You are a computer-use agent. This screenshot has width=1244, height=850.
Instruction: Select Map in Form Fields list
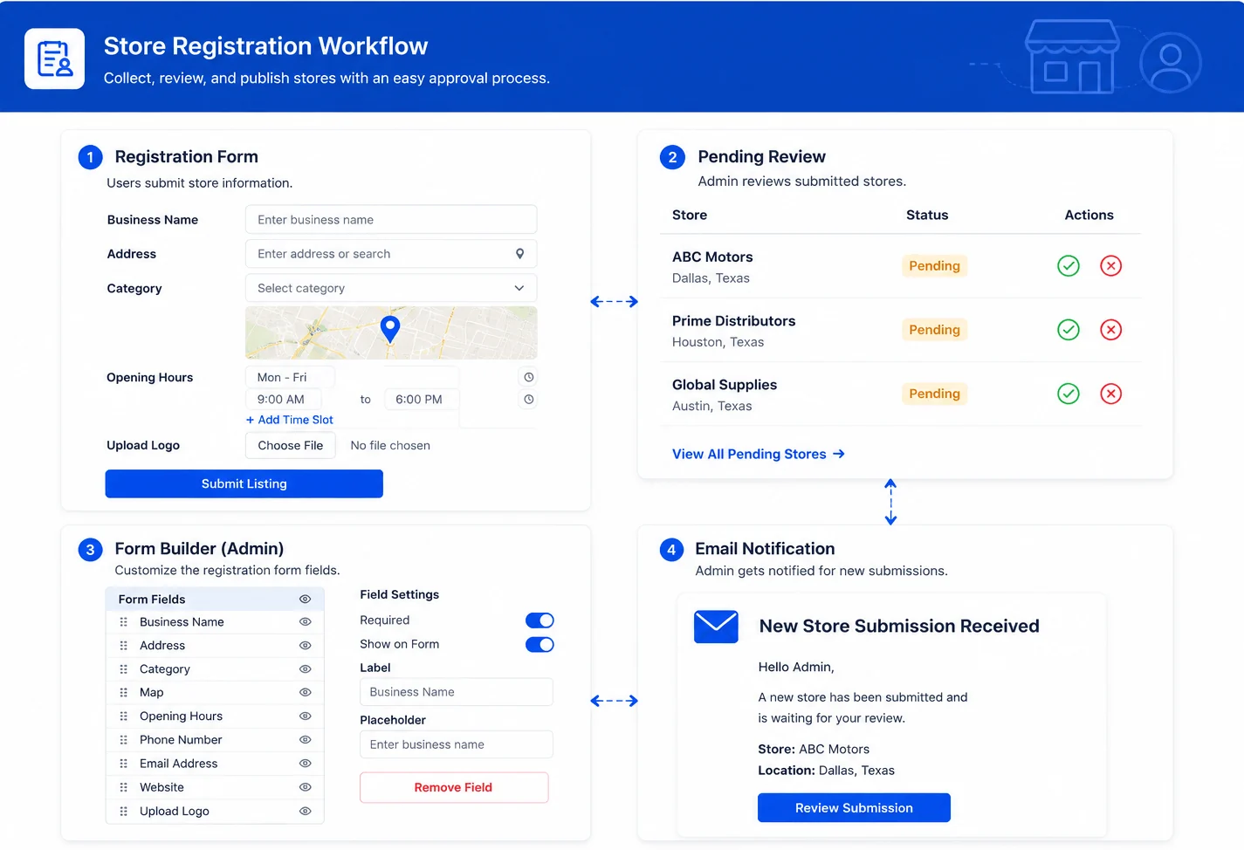215,693
